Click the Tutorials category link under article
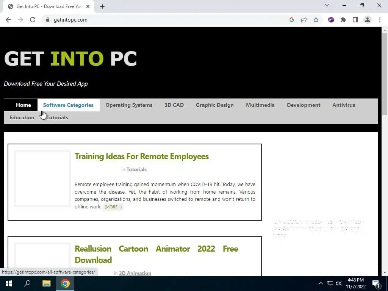The width and height of the screenshot is (388, 291). coord(136,169)
